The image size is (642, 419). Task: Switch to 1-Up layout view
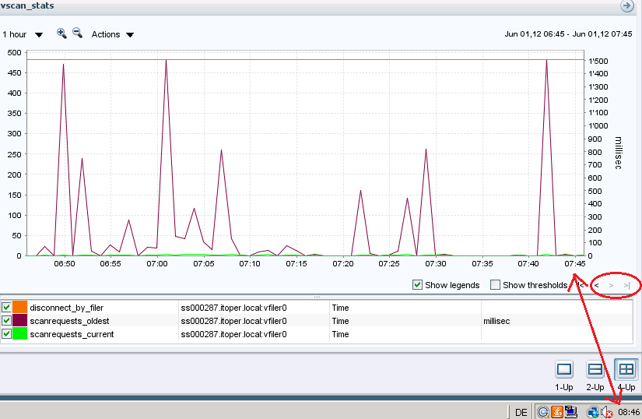[x=565, y=370]
